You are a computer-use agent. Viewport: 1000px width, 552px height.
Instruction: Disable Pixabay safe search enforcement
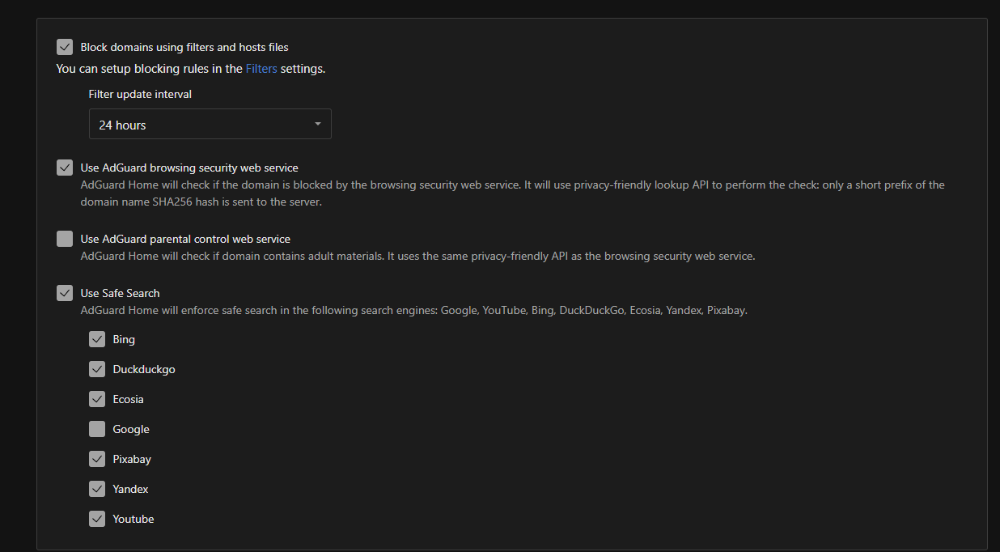(x=97, y=459)
